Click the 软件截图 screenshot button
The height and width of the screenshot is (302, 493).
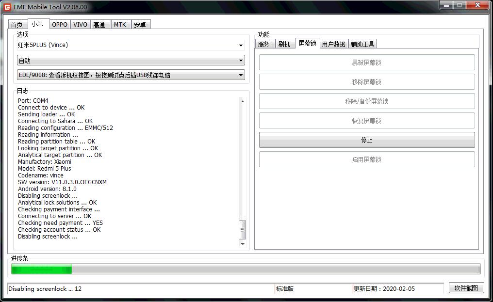(466, 288)
